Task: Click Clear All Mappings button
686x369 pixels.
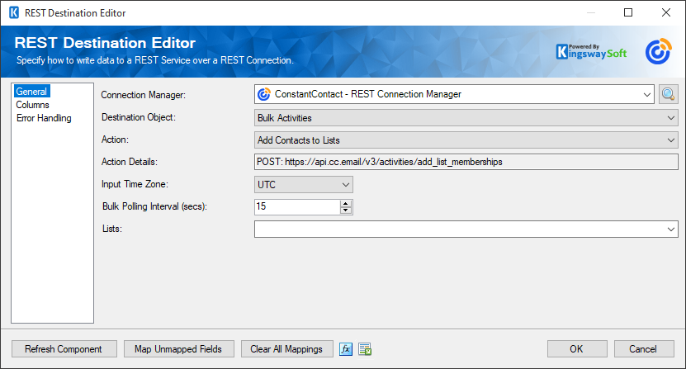Action: [286, 349]
